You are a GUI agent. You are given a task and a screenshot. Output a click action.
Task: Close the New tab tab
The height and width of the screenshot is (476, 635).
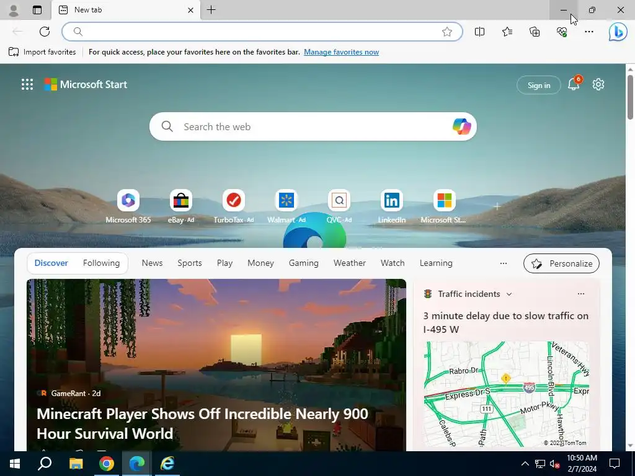(191, 10)
